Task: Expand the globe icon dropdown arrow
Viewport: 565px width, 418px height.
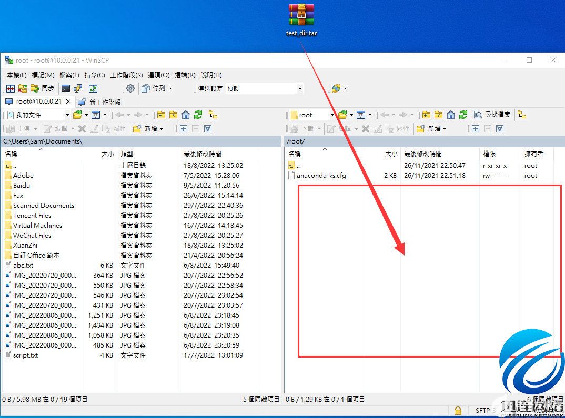Action: (346, 88)
